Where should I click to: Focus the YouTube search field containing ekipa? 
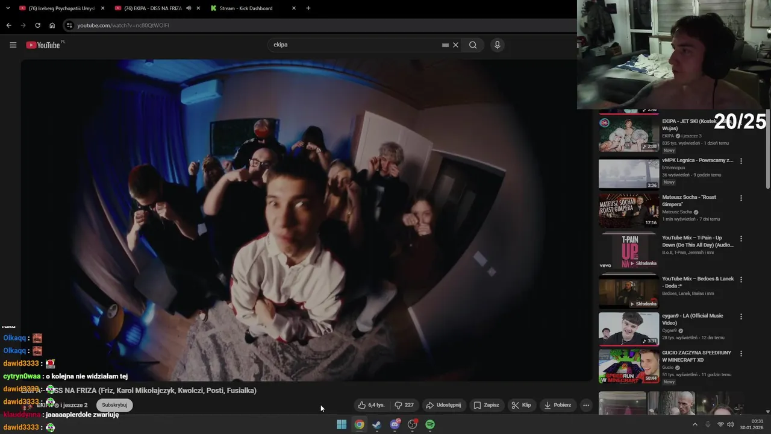355,45
